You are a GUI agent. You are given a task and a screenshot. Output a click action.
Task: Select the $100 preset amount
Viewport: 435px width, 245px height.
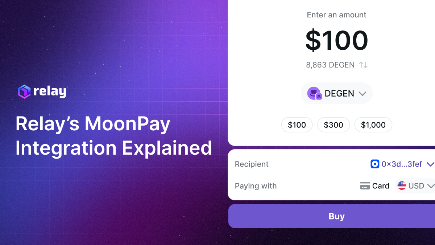tap(297, 124)
